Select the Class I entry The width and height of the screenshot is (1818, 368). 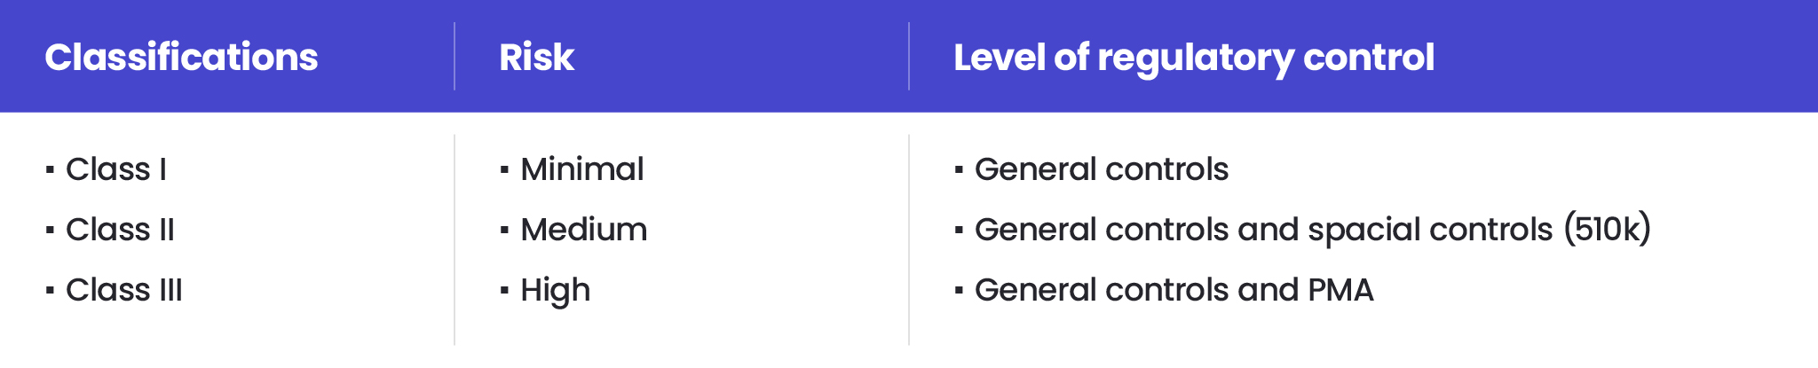coord(116,169)
